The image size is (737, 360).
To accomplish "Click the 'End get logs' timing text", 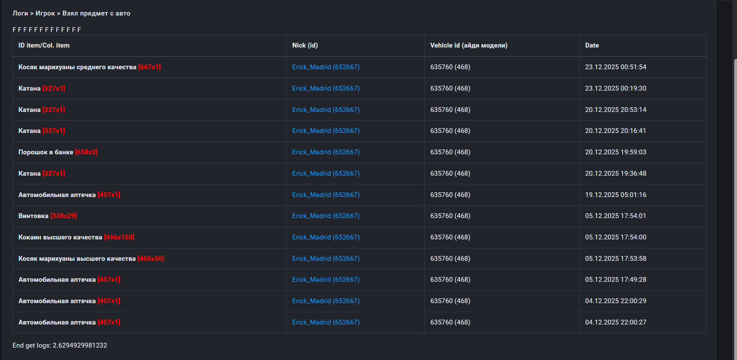I will pyautogui.click(x=60, y=346).
